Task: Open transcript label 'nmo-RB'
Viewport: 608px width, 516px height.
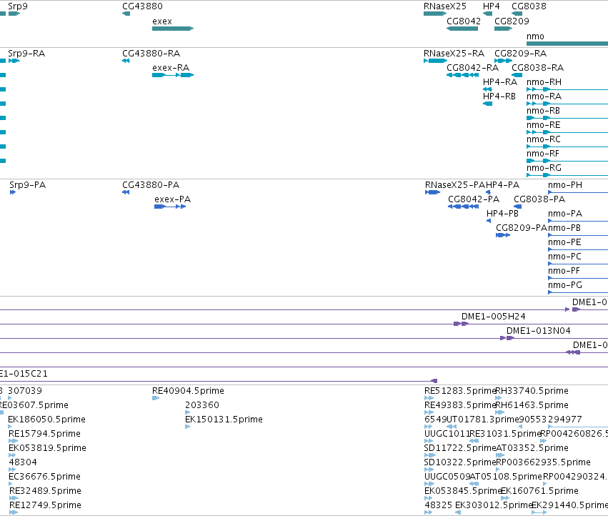Action: tap(543, 111)
